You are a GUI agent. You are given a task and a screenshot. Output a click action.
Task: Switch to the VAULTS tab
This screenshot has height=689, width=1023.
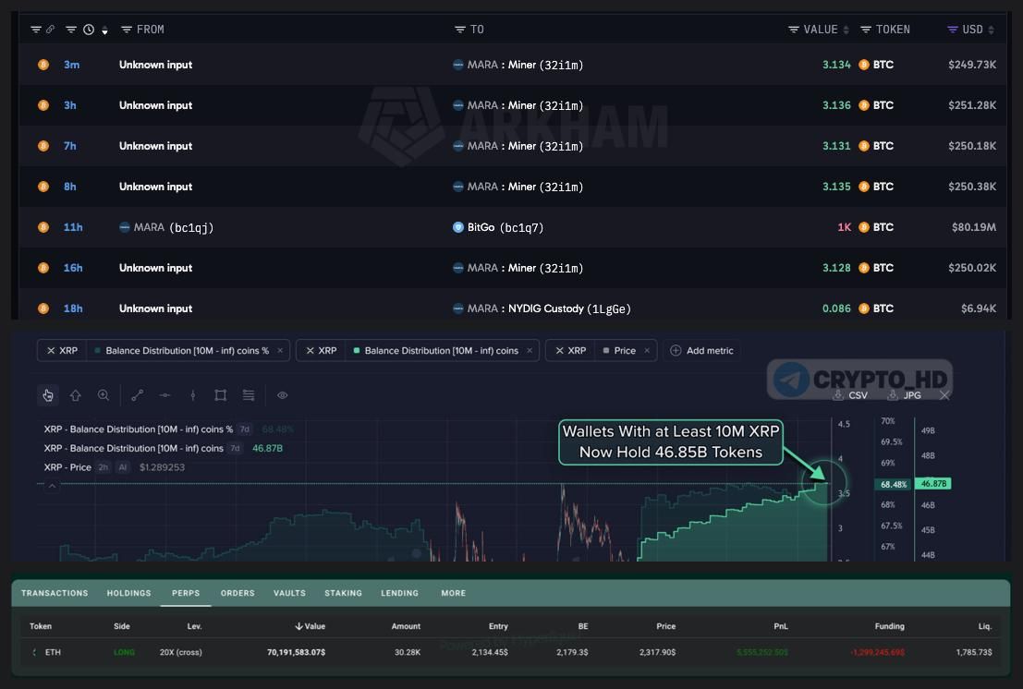tap(289, 593)
